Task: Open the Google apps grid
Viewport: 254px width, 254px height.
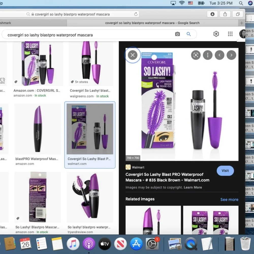Action: [x=230, y=34]
